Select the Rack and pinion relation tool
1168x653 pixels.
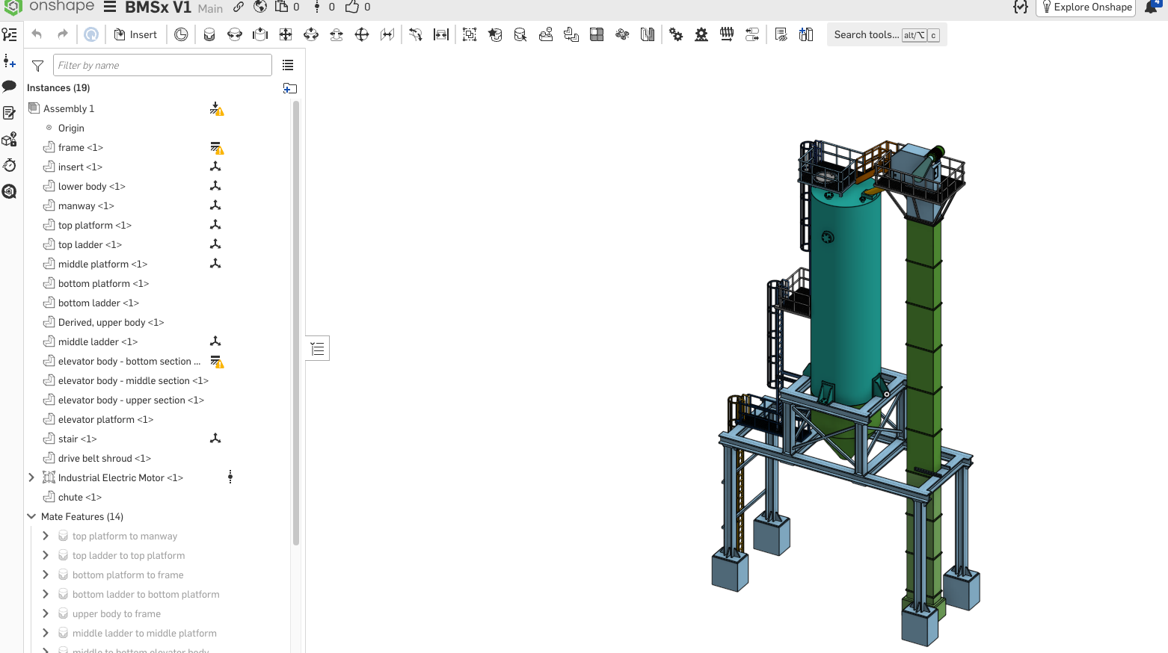[x=701, y=34]
